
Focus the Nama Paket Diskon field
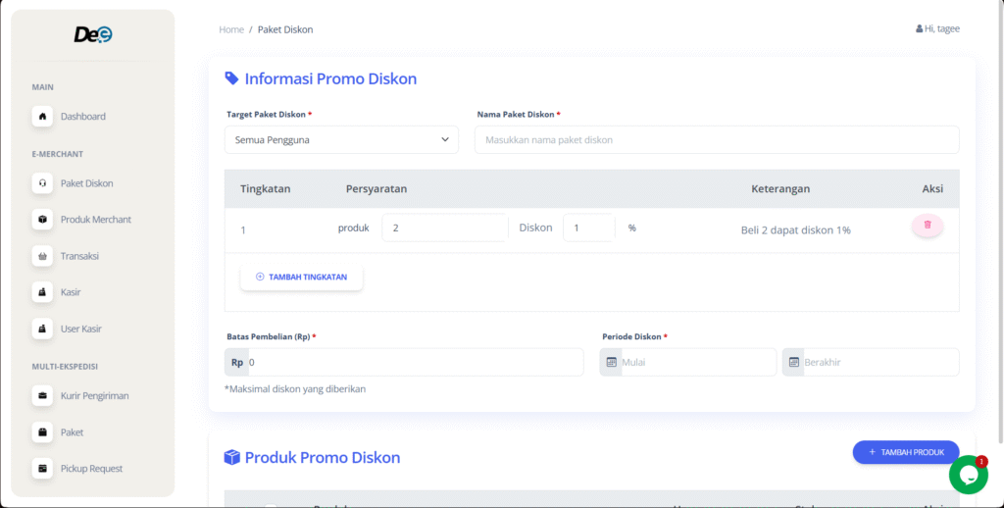(717, 140)
